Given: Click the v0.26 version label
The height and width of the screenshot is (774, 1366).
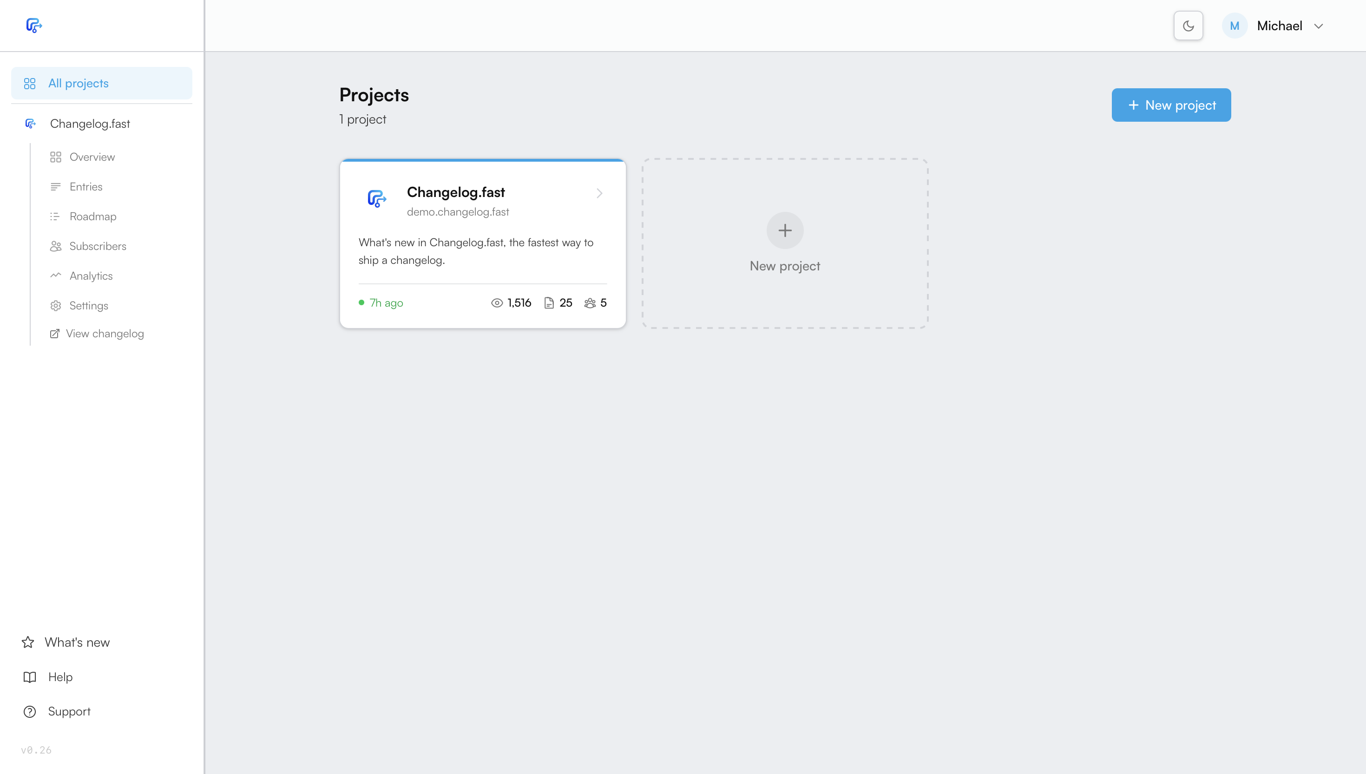Looking at the screenshot, I should 36,750.
